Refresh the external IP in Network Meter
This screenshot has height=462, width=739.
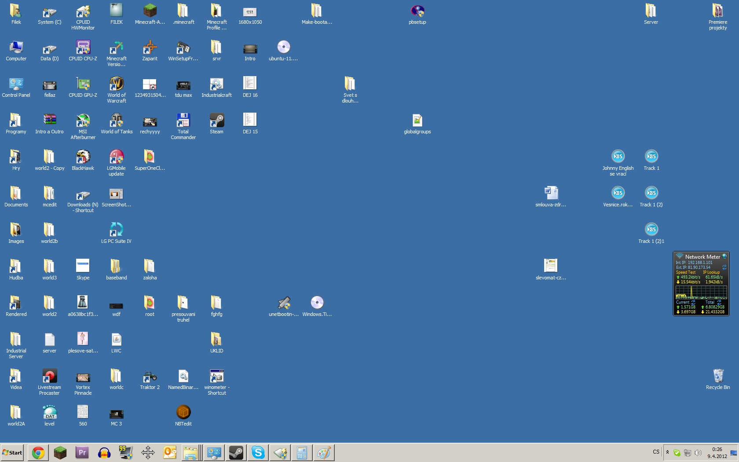pyautogui.click(x=724, y=267)
